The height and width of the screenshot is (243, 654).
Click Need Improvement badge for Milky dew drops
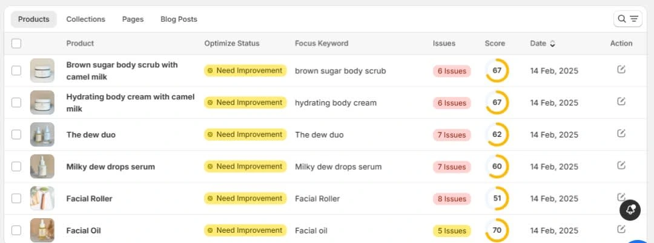click(245, 167)
